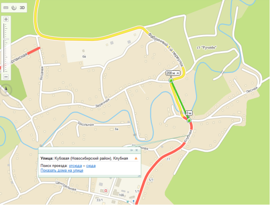The height and width of the screenshot is (205, 270).
Task: Close the Клубная street info popup
Action: tap(136, 150)
